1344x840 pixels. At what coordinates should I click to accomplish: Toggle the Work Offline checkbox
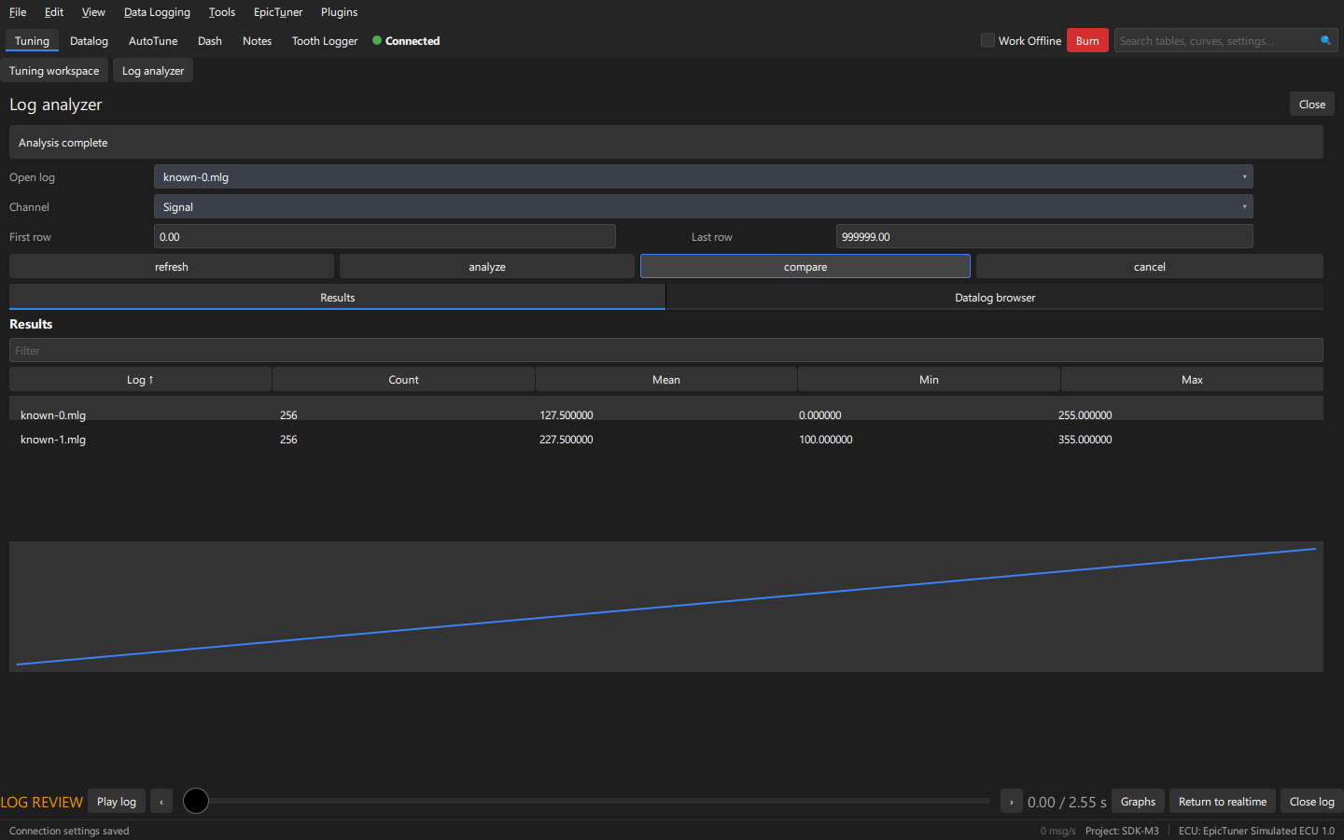[987, 40]
